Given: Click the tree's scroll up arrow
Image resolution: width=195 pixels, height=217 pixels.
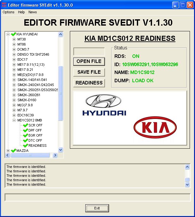Looking at the screenshot, I should click(x=61, y=34).
